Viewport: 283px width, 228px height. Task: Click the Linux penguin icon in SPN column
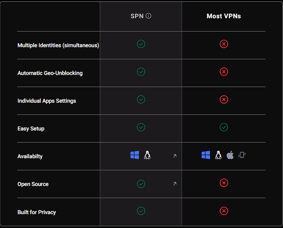147,155
